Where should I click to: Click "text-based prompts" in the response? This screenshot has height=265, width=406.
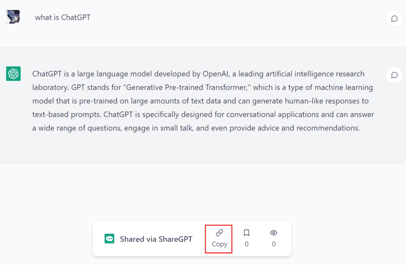66,115
